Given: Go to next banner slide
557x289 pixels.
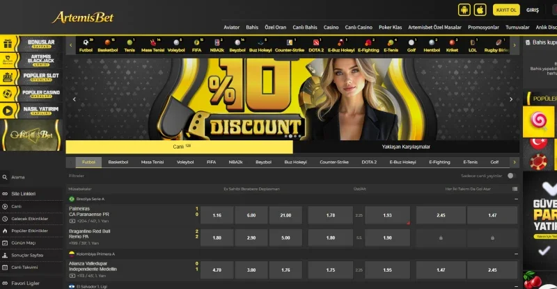Looking at the screenshot, I should (511, 99).
